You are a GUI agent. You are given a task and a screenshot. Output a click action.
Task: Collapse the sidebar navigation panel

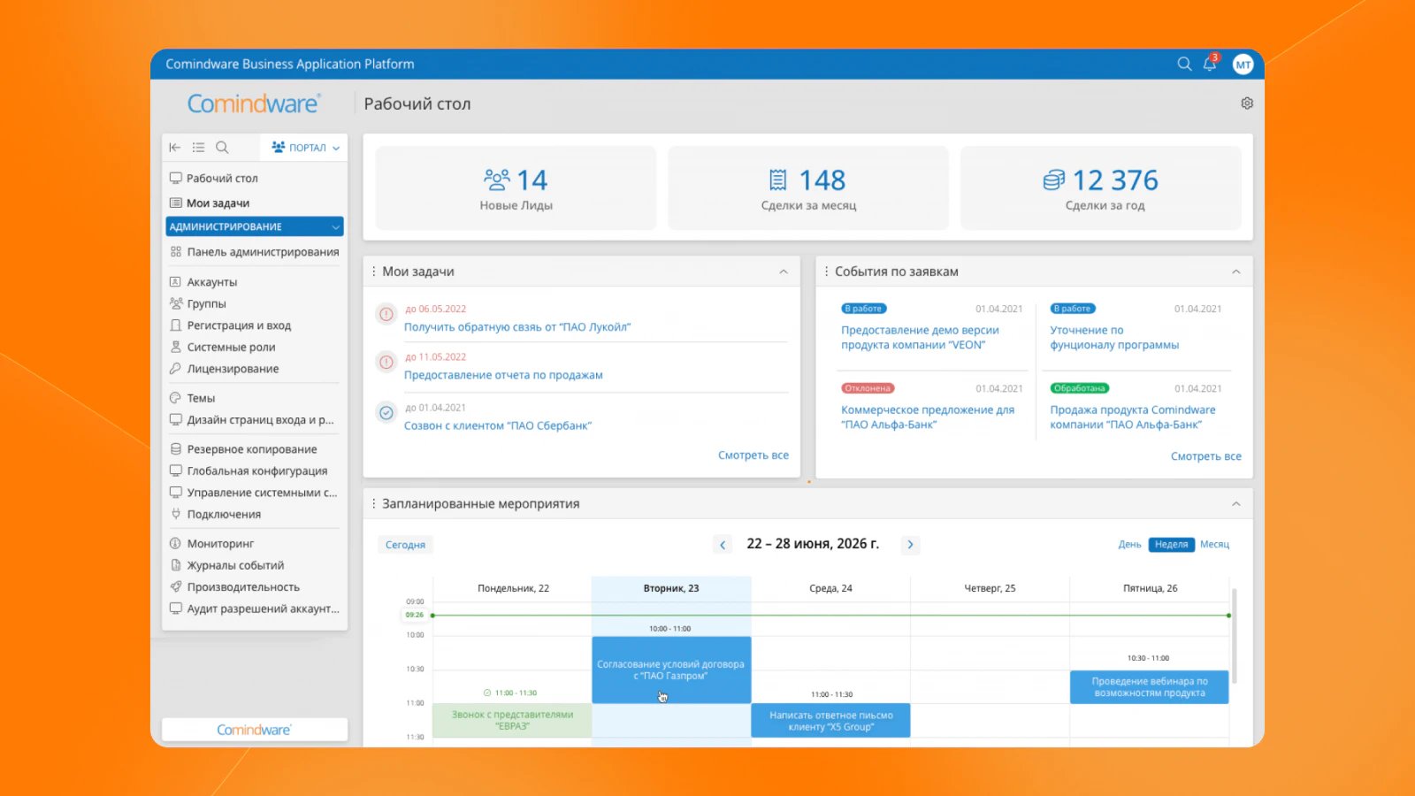pyautogui.click(x=175, y=148)
